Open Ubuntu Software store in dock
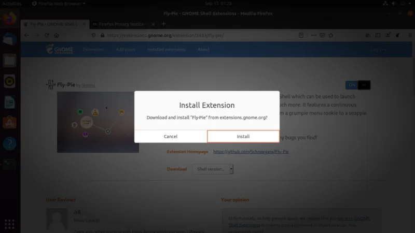 click(x=9, y=123)
